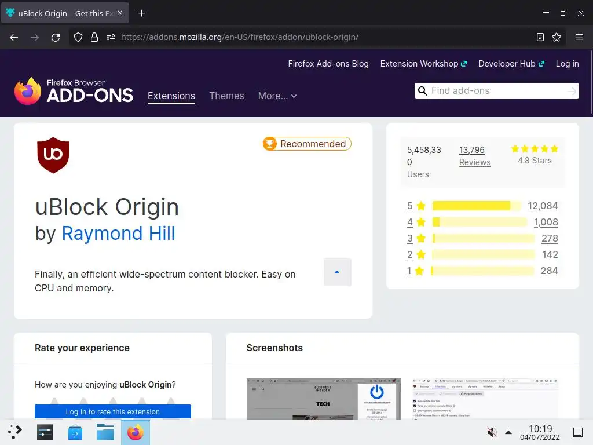Open the 278 three-star reviews count

click(x=550, y=238)
